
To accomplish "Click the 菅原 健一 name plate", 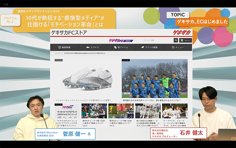I will 65,134.
